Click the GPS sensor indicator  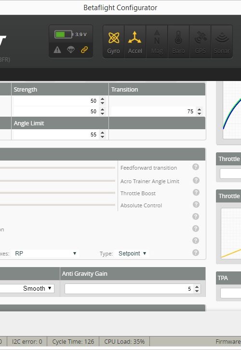tap(200, 42)
